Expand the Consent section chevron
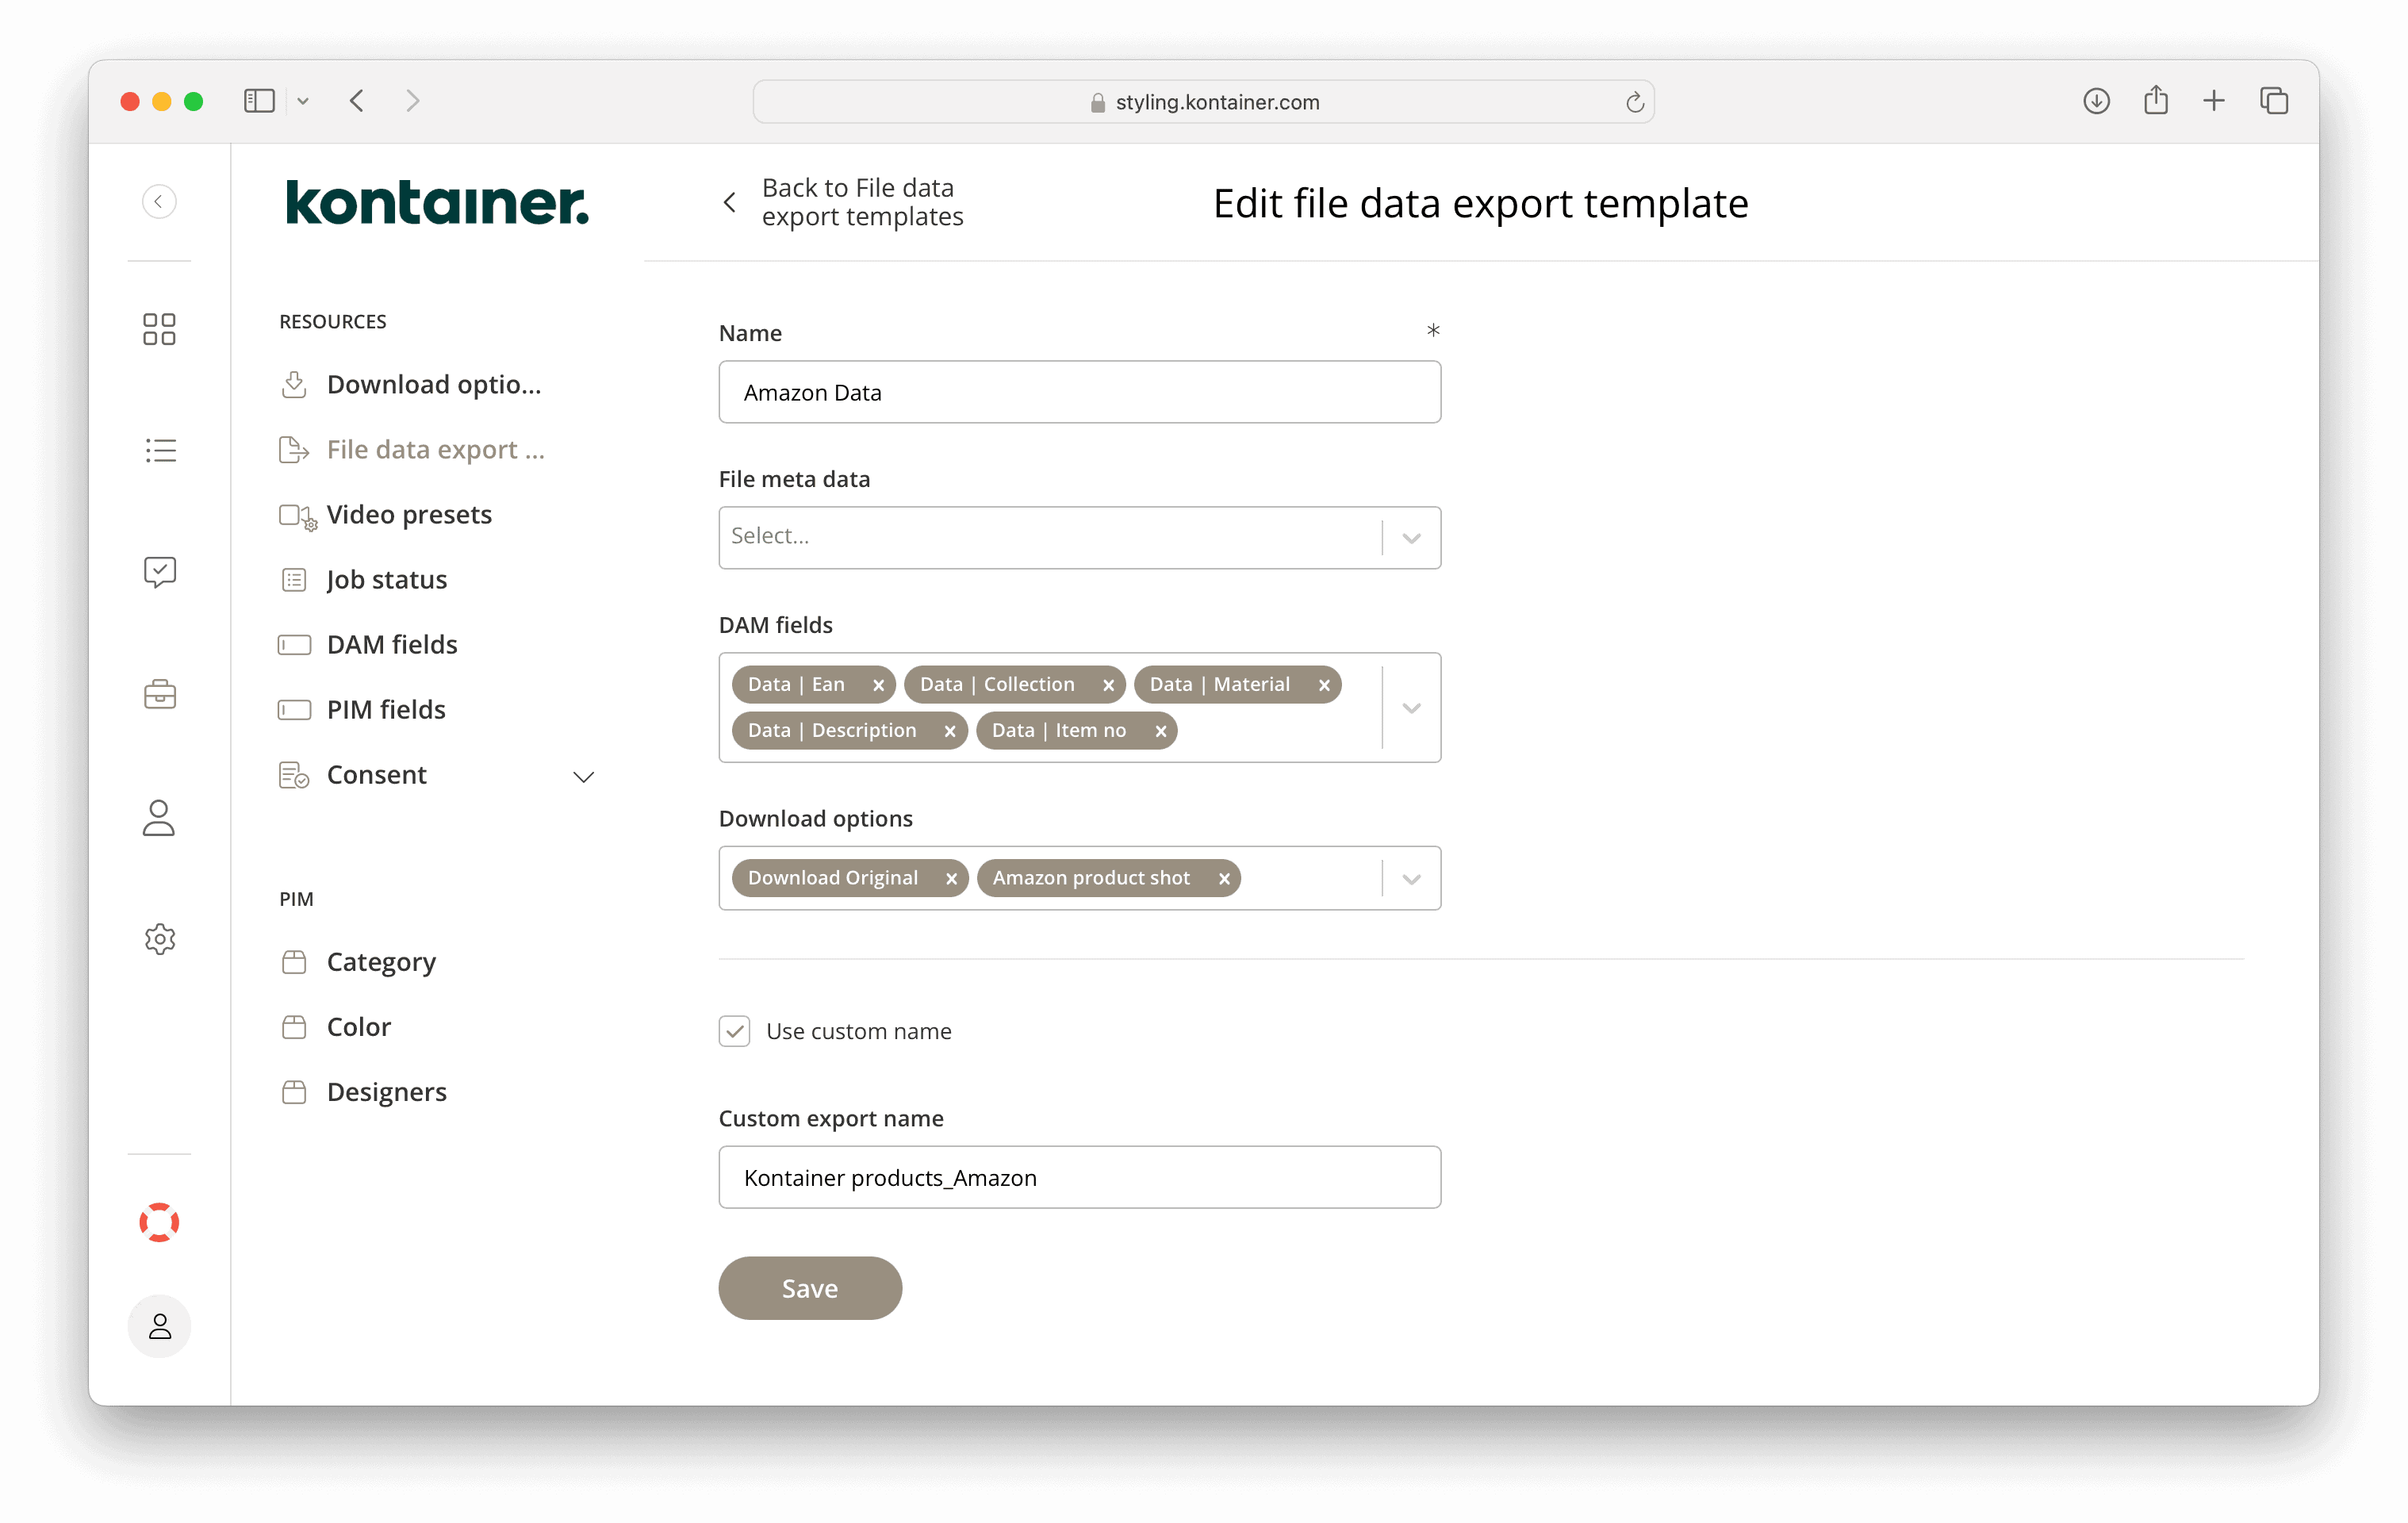The height and width of the screenshot is (1523, 2408). (584, 776)
